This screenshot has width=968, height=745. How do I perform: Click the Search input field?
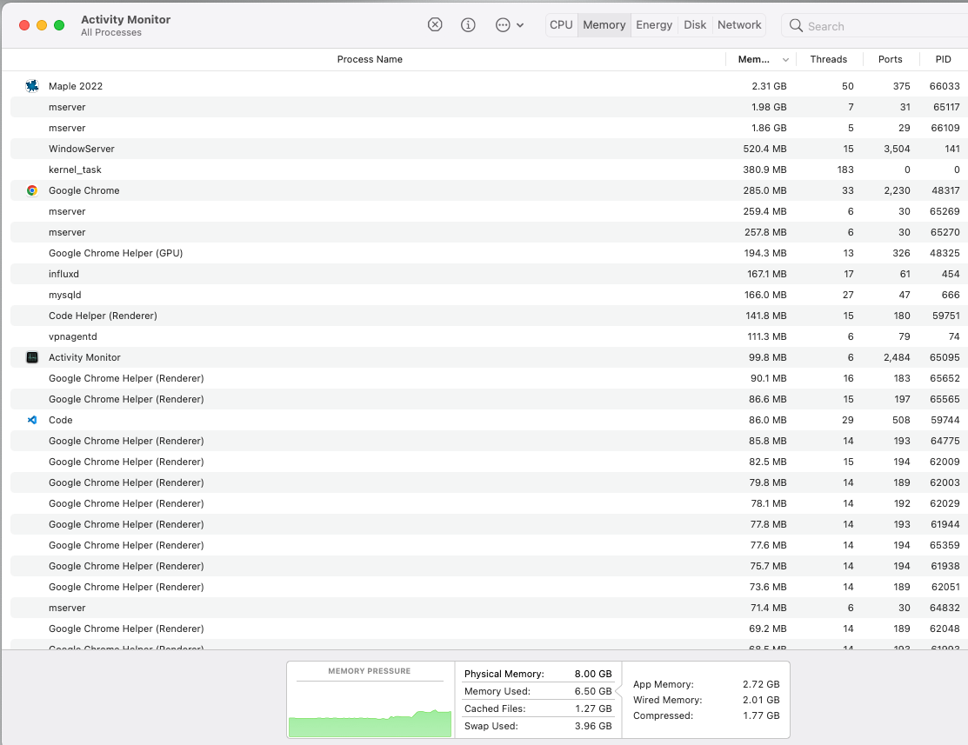click(x=877, y=26)
